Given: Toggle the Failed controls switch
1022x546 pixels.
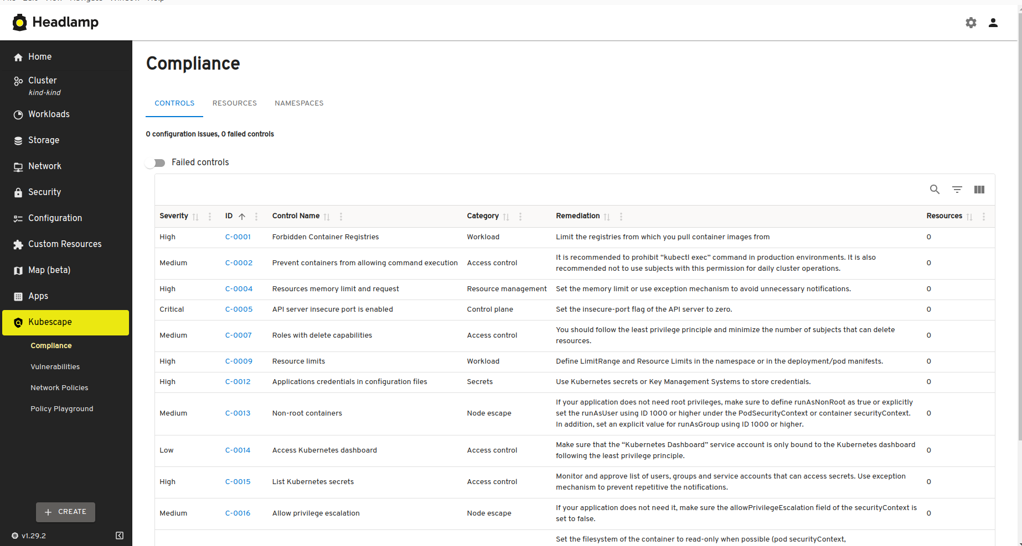Looking at the screenshot, I should pos(156,162).
